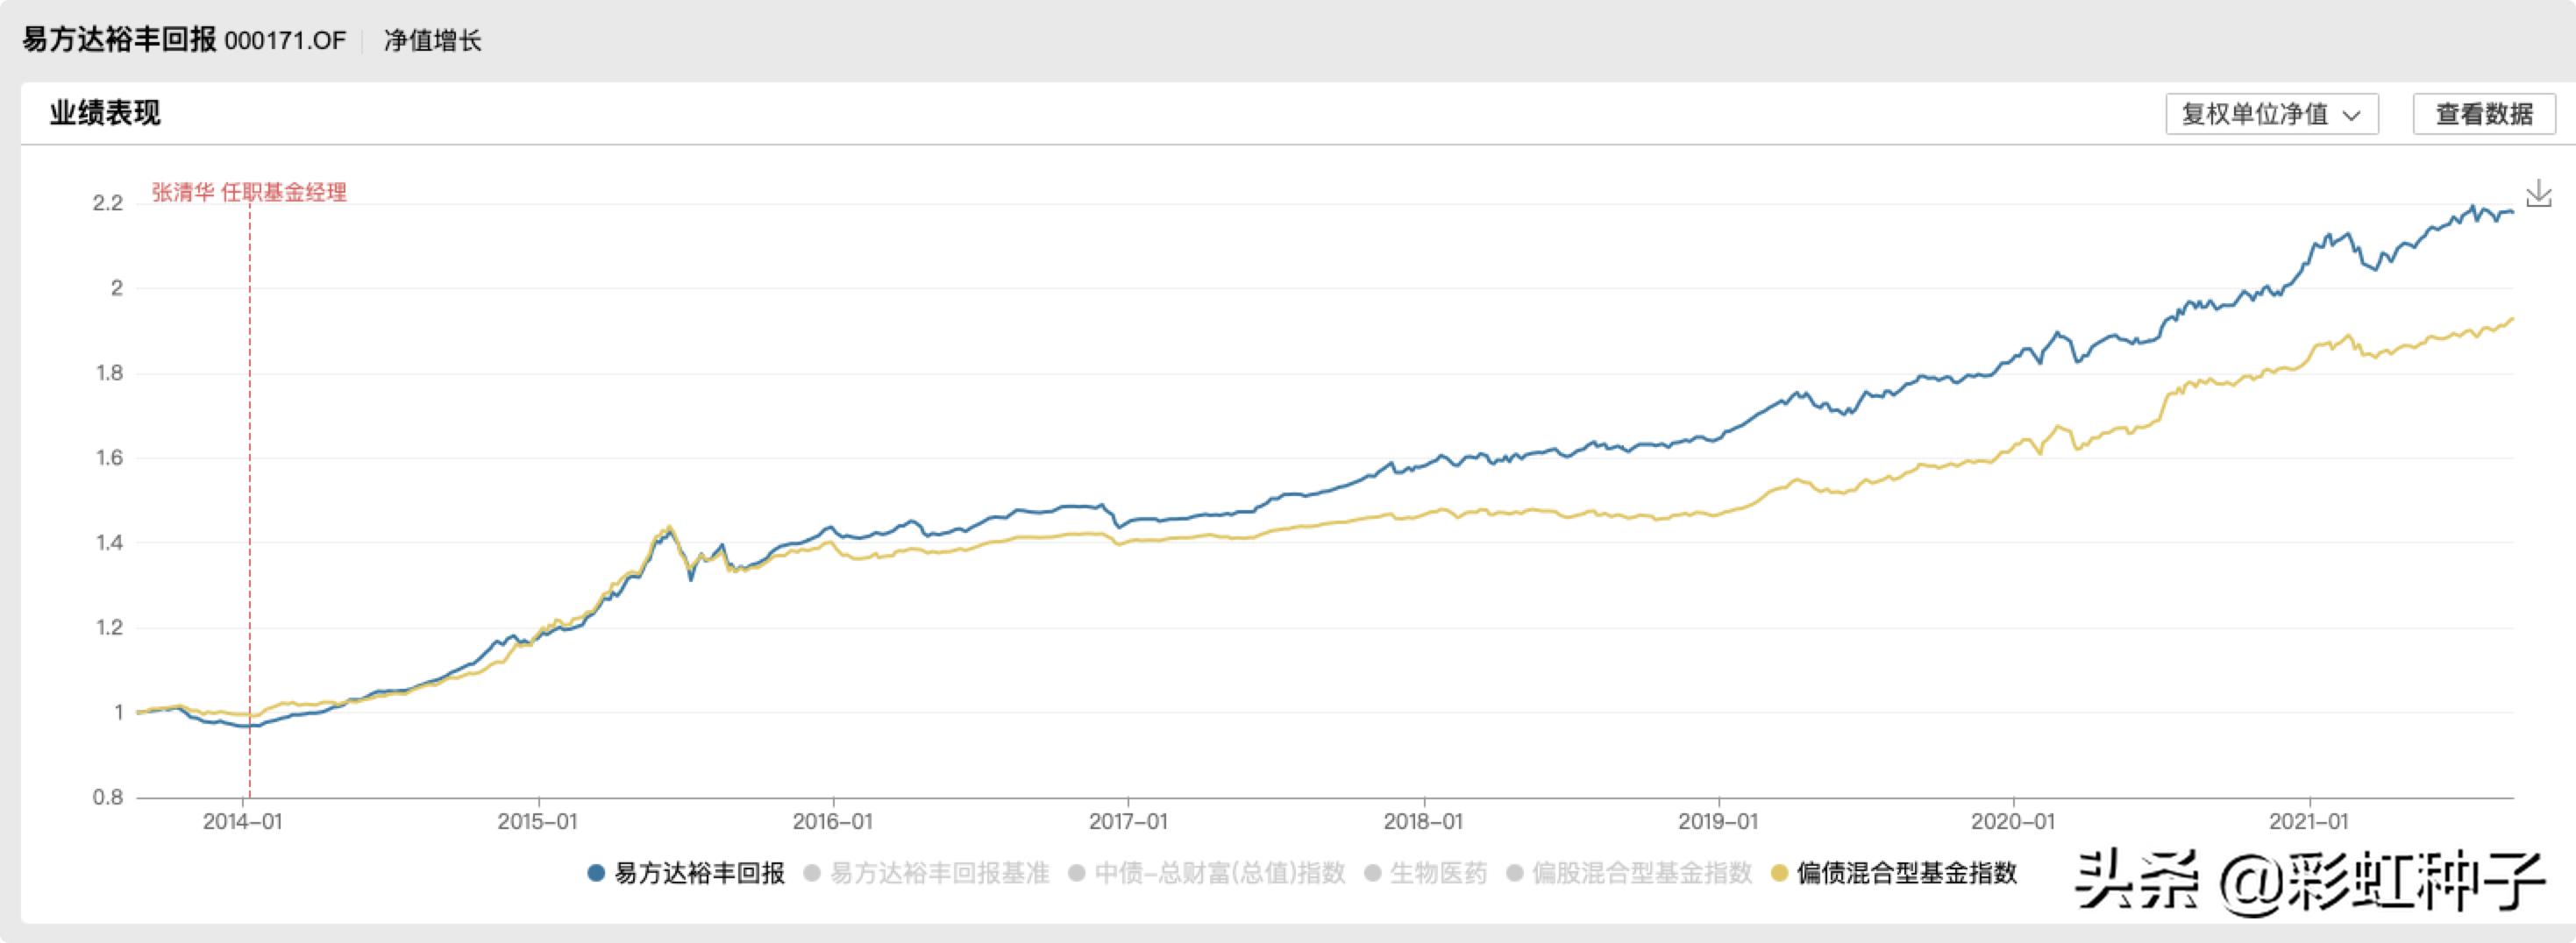The height and width of the screenshot is (943, 2576).
Task: Click the 0.8 y-axis label
Action: click(107, 798)
